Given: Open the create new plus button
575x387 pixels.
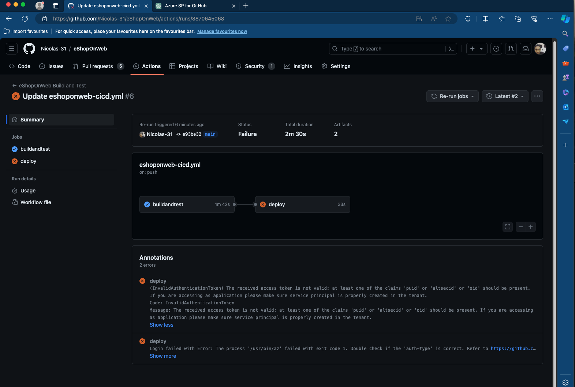Looking at the screenshot, I should point(473,49).
